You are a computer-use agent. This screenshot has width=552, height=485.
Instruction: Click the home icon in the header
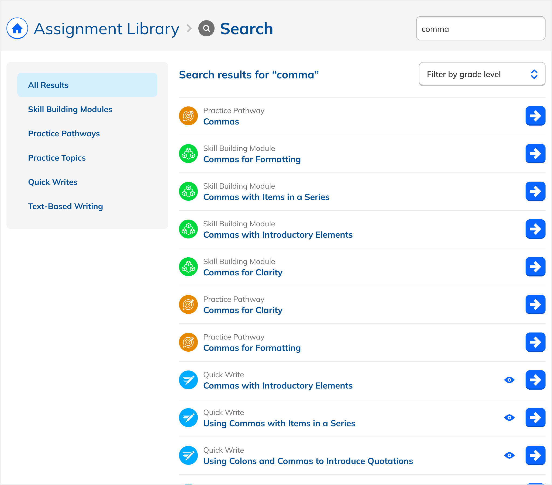click(x=17, y=28)
